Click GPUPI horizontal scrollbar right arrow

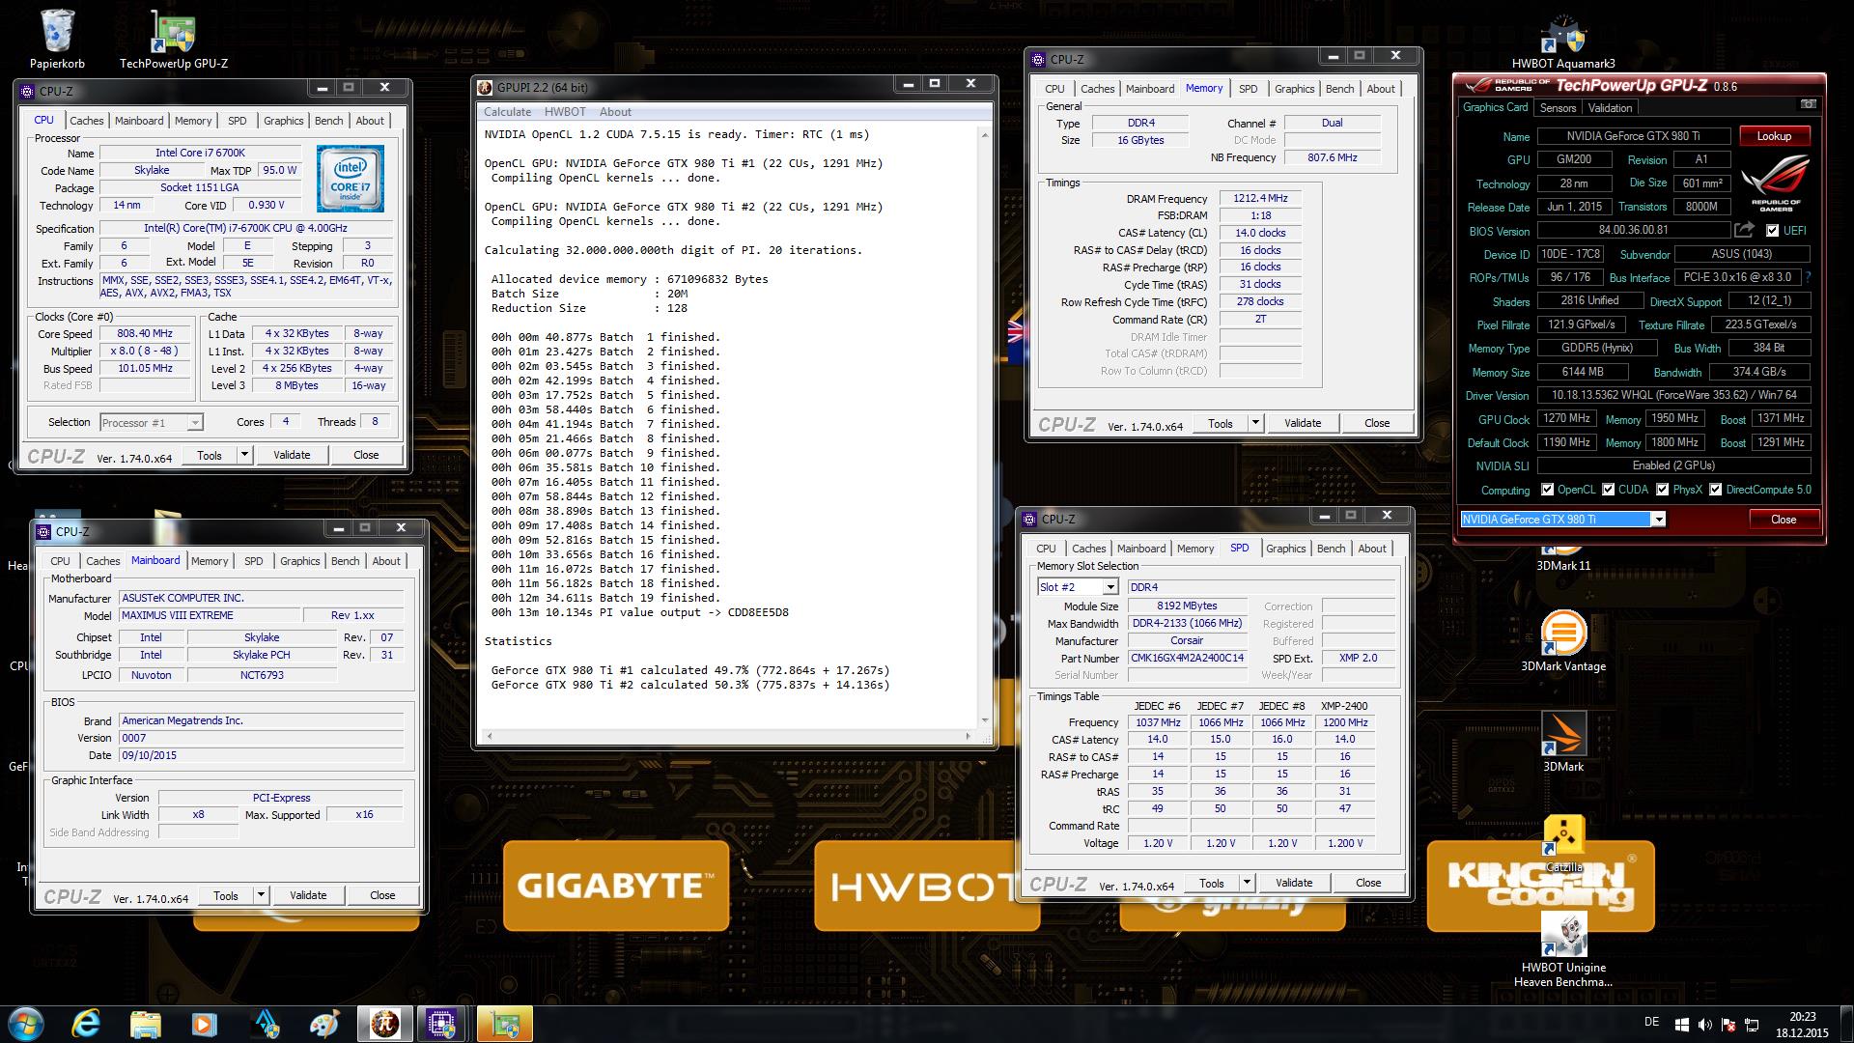tap(969, 736)
